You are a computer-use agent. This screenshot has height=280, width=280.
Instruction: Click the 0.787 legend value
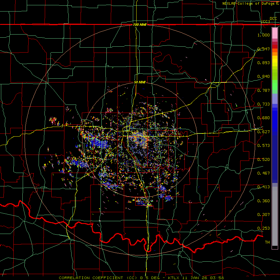point(264,90)
